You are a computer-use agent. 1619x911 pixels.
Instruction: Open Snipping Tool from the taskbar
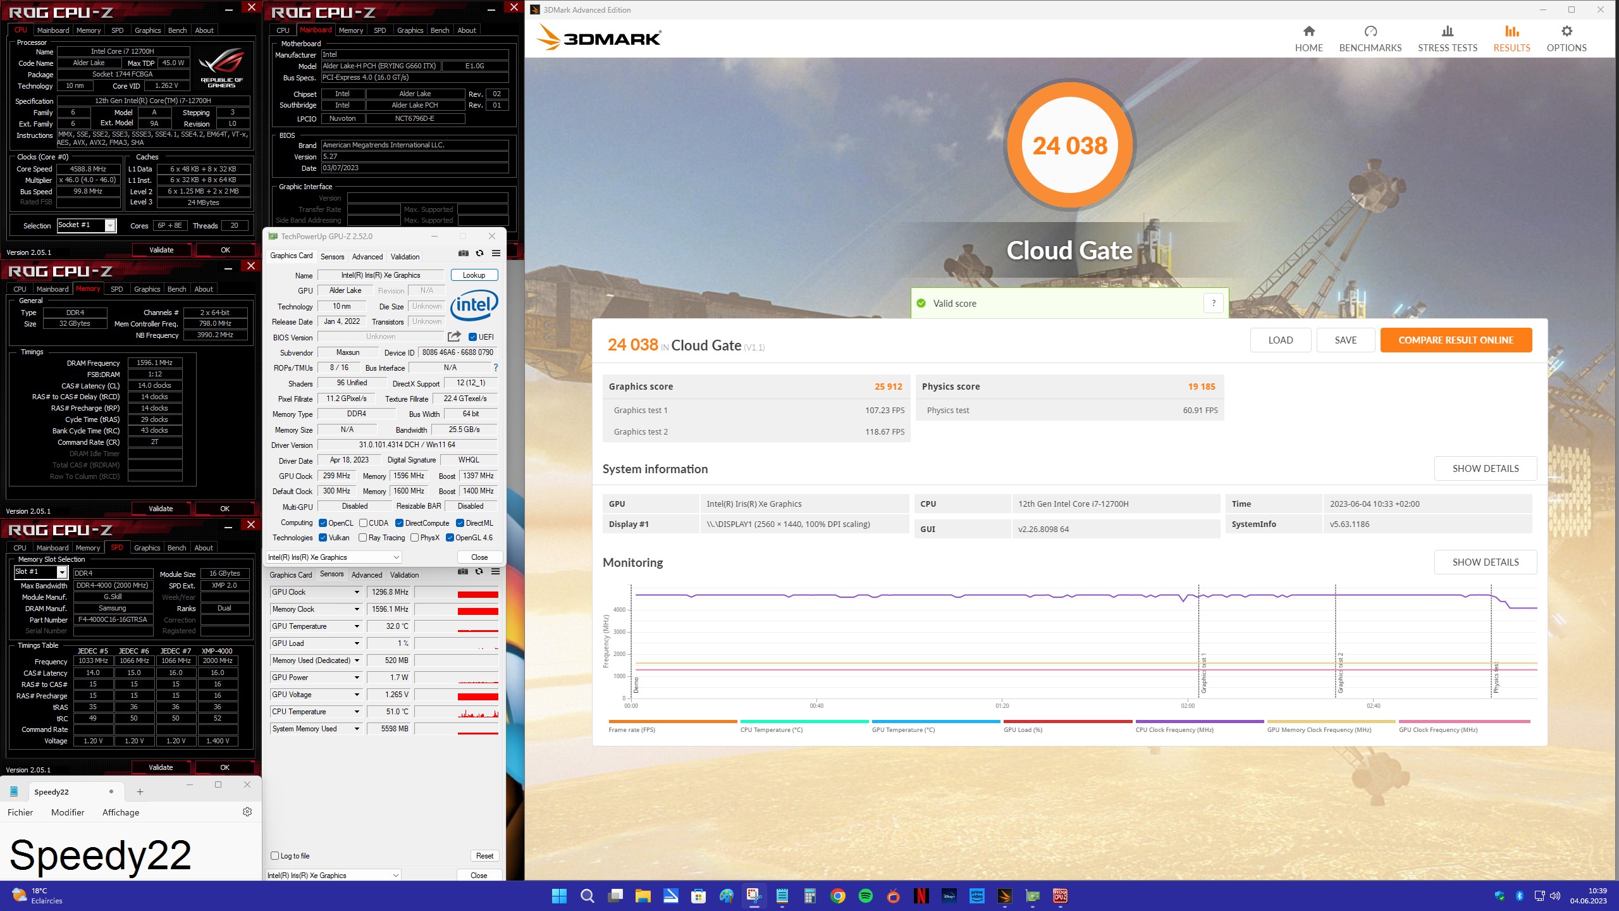pos(753,896)
